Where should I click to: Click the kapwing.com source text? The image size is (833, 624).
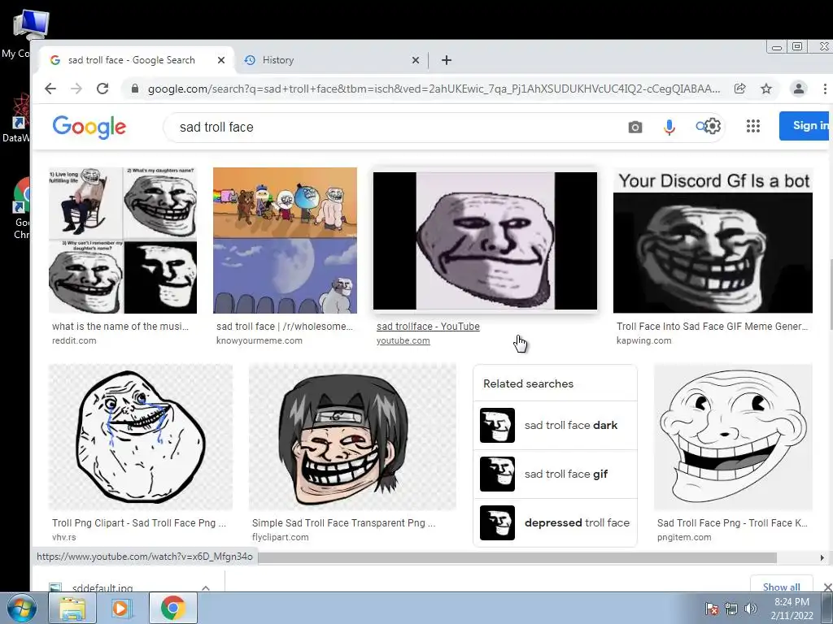pos(644,340)
